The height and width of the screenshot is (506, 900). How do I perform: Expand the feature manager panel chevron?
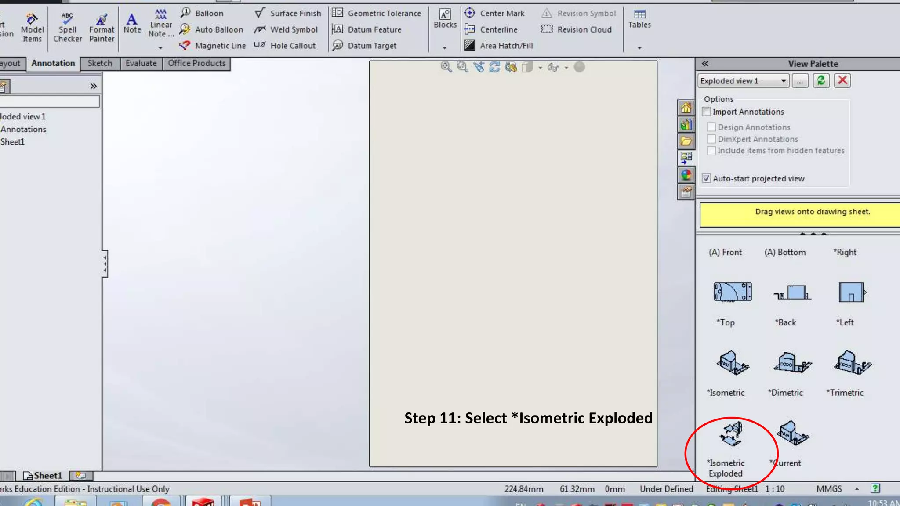(x=93, y=86)
